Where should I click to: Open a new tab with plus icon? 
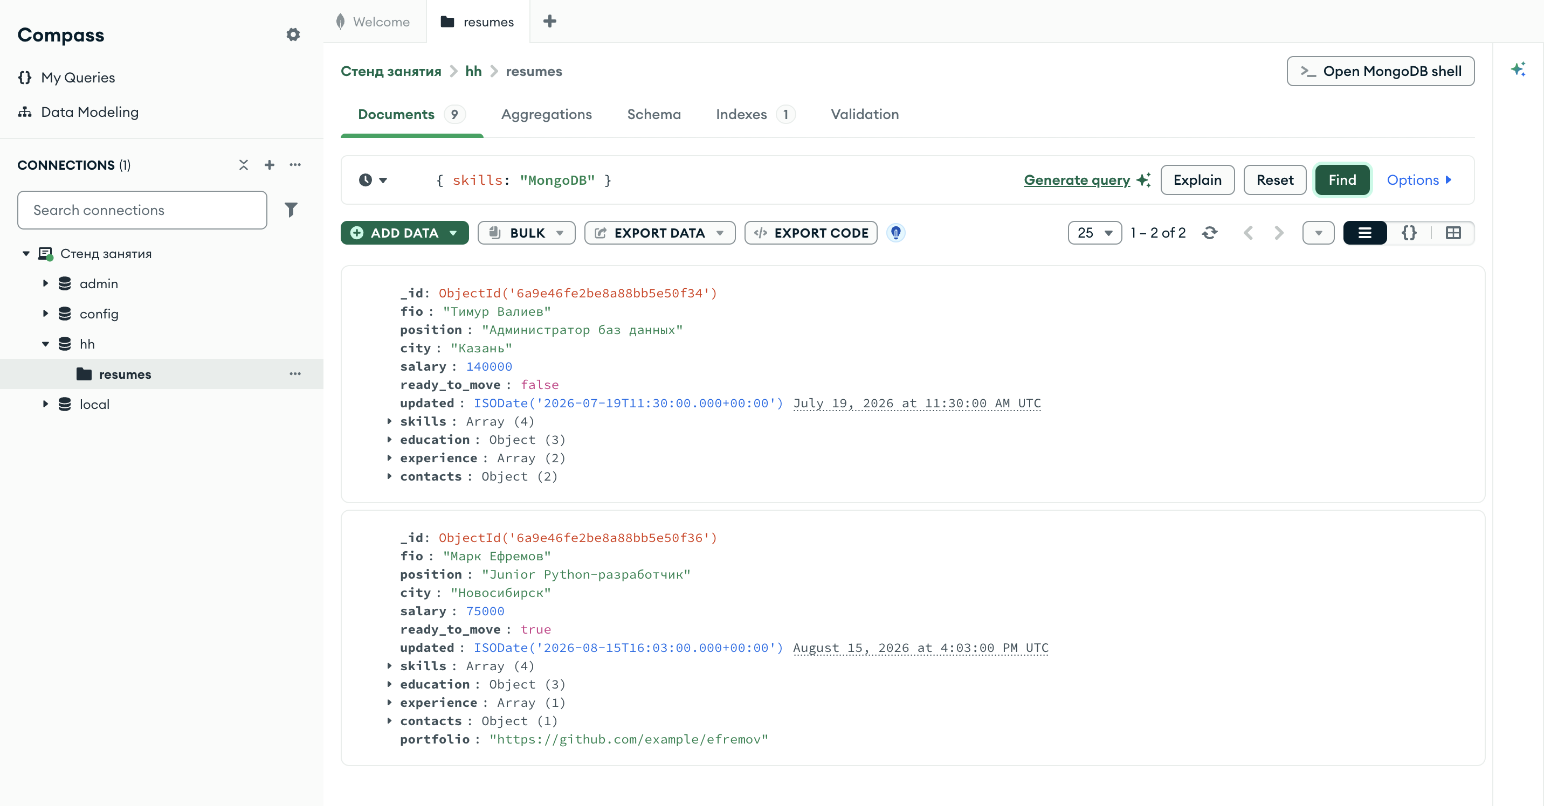tap(549, 22)
